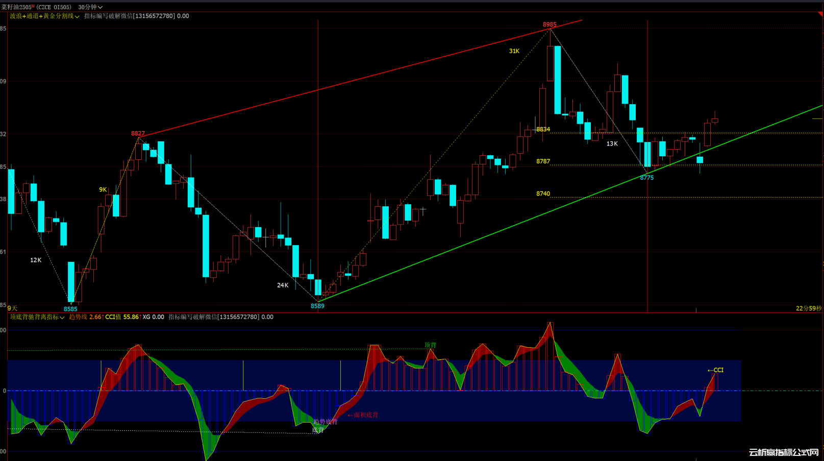Click the 菜籽油2505 contract title

[17, 7]
